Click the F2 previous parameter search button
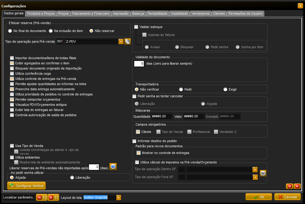This screenshot has width=305, height=204. point(42,197)
